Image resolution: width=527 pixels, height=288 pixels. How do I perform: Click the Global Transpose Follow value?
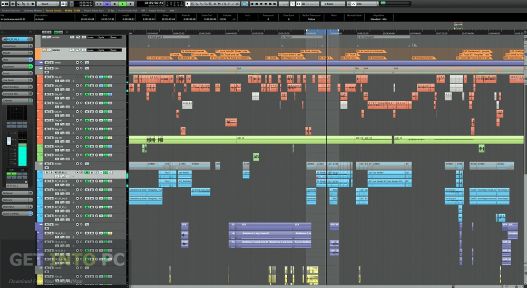click(311, 19)
